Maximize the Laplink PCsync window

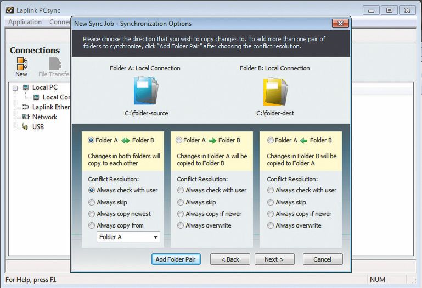pos(389,10)
